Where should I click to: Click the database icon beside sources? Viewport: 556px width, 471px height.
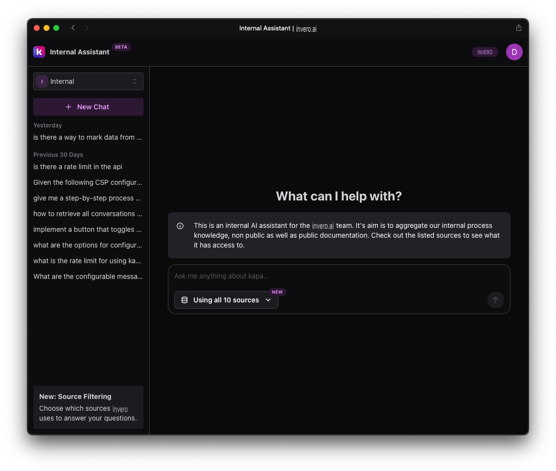pyautogui.click(x=185, y=300)
